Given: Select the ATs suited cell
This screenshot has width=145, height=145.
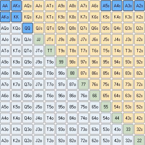Looking at the screenshot, I should click(50, 5).
